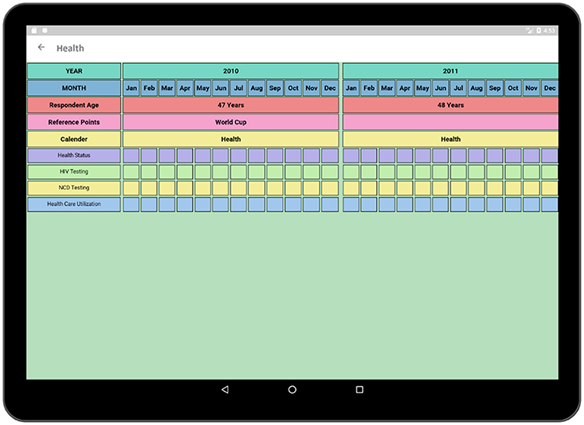Screen dimensions: 584x425
Task: Select Dec month in 2010
Action: click(x=330, y=89)
